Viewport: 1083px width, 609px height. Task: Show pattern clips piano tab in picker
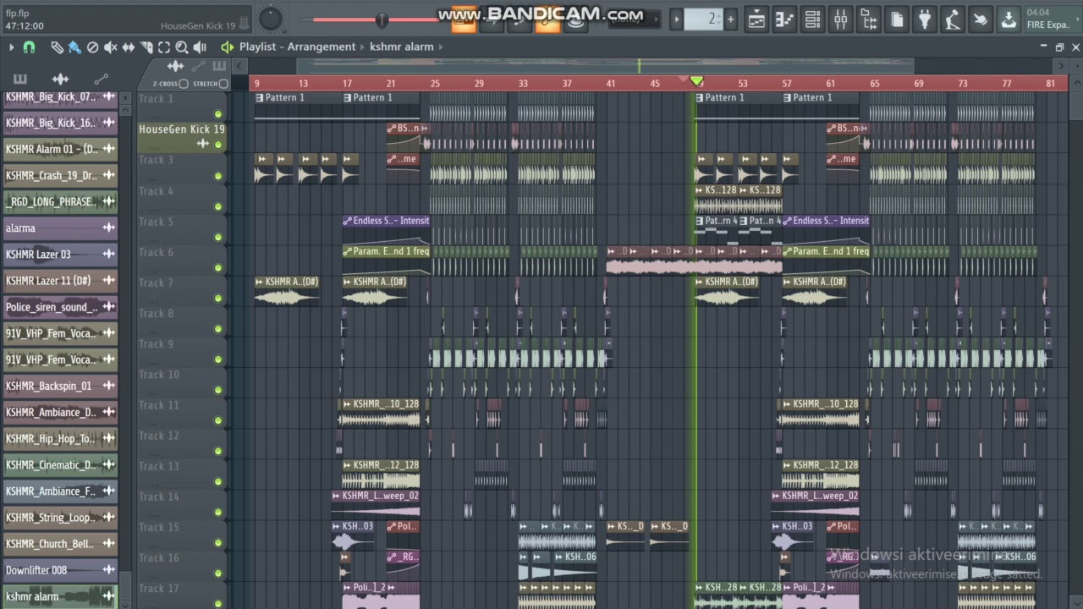[x=20, y=80]
